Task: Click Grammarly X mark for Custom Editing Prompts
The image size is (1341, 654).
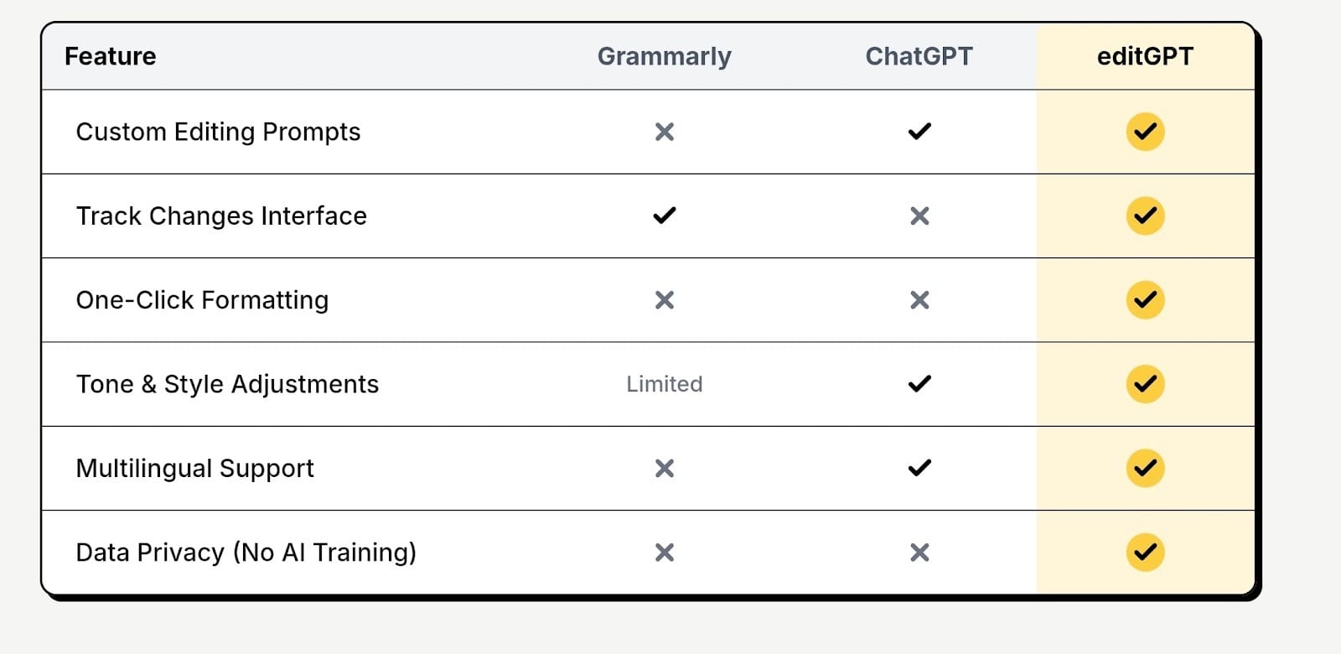Action: pos(664,132)
